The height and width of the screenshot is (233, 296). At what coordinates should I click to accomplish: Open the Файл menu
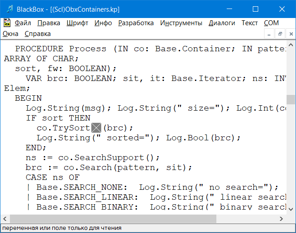pos(23,23)
